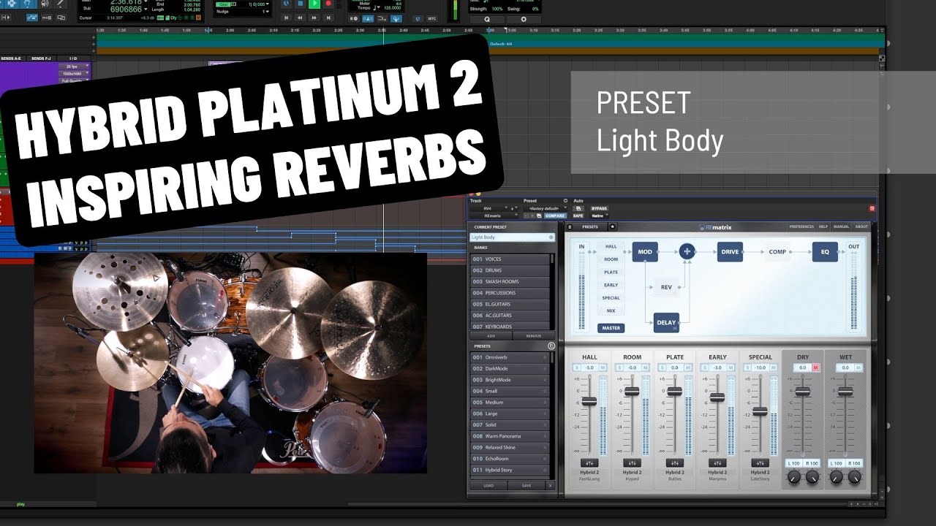Image resolution: width=936 pixels, height=526 pixels.
Task: Click the SAVE preset button
Action: pos(526,485)
